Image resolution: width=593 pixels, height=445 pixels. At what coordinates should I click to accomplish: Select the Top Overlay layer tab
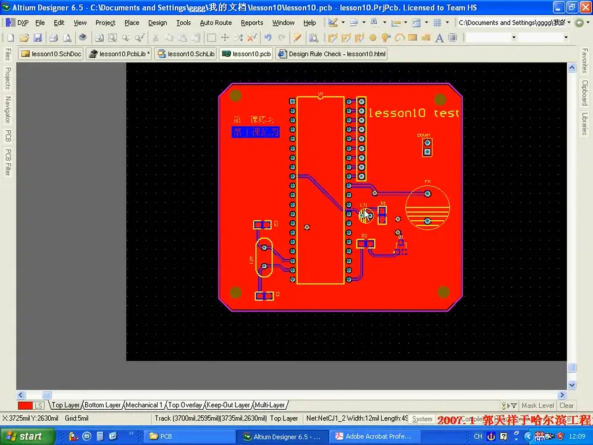tap(185, 405)
